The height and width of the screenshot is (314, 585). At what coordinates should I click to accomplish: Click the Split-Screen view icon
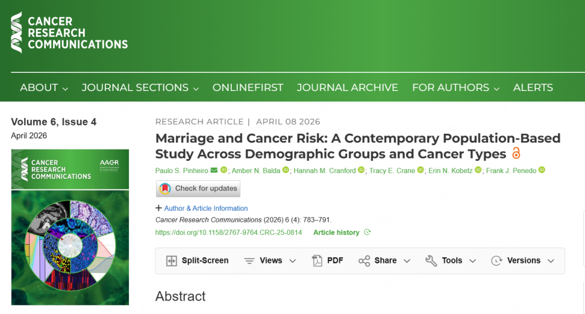172,261
